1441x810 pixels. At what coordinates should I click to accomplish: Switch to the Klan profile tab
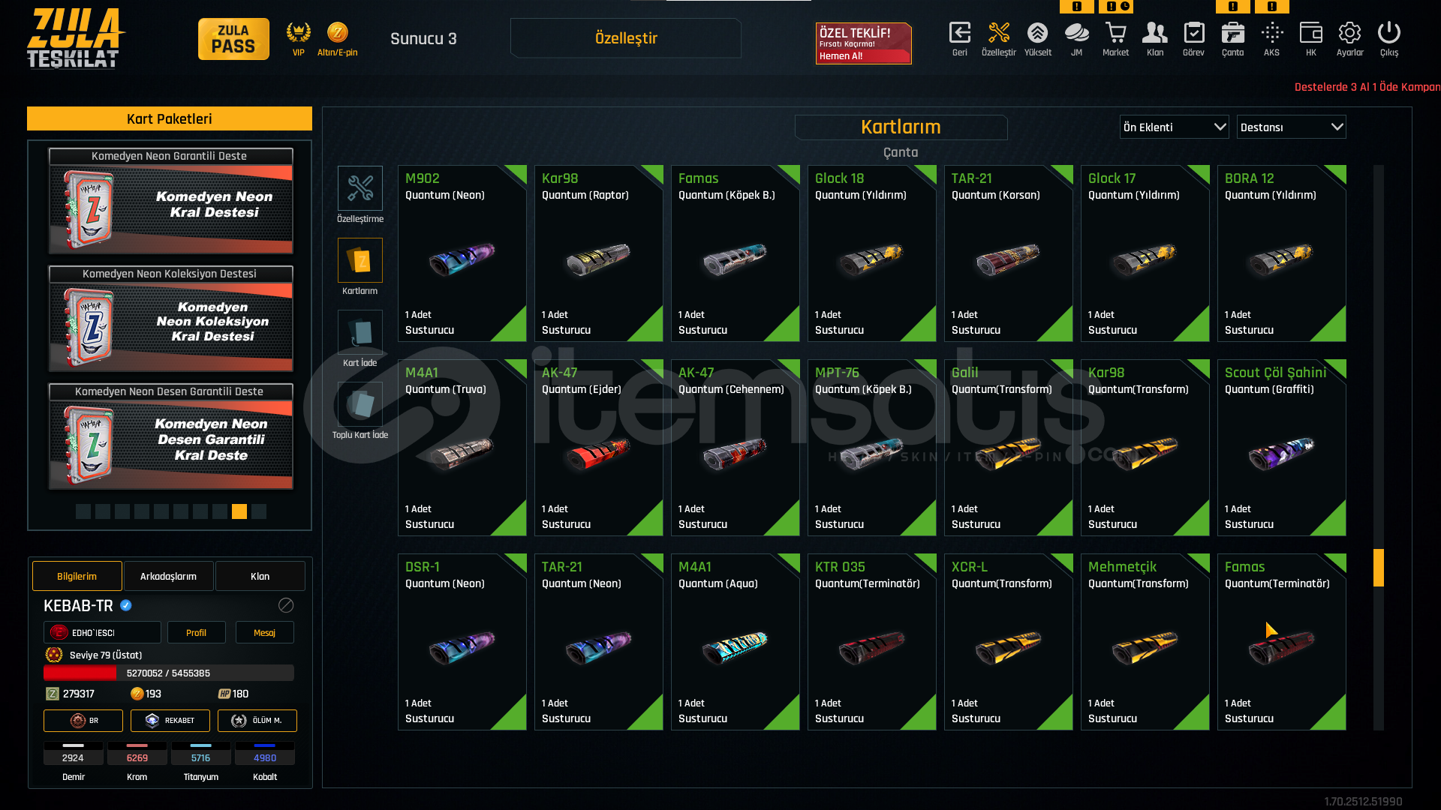tap(260, 576)
